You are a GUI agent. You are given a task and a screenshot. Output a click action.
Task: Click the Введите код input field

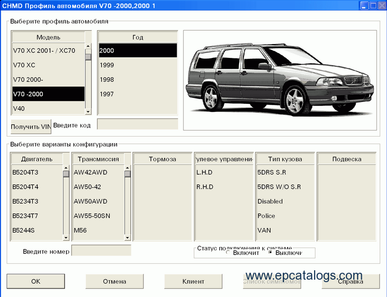pos(137,124)
